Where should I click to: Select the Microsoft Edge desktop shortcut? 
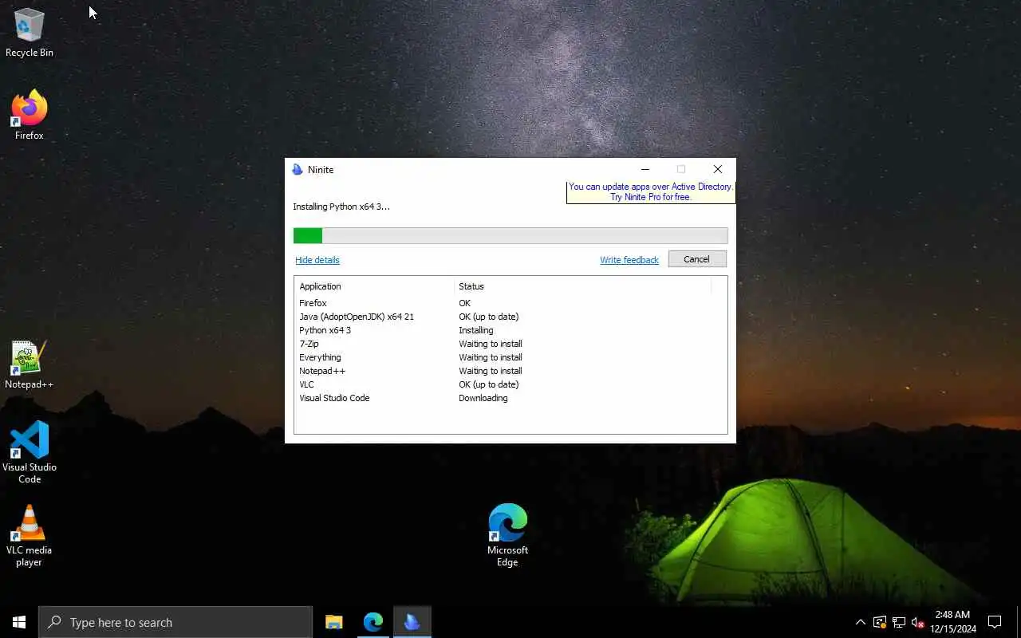pos(508,535)
